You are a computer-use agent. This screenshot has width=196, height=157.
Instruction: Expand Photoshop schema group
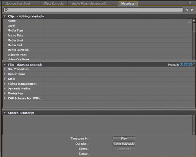click(5, 94)
